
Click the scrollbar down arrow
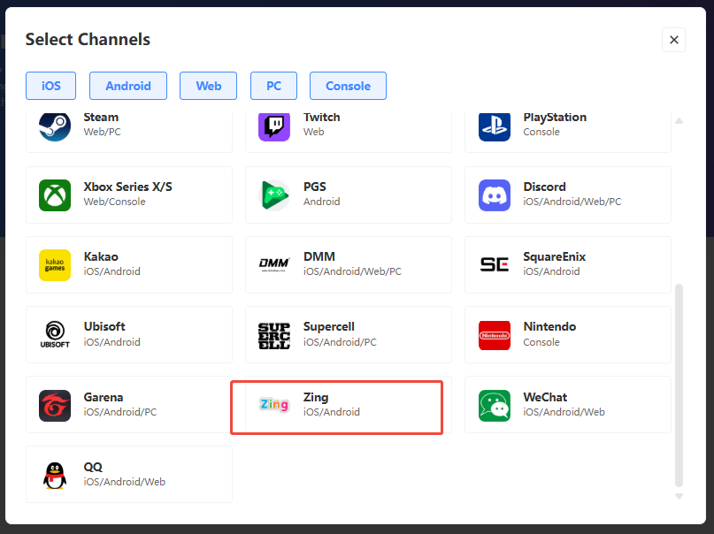(679, 496)
